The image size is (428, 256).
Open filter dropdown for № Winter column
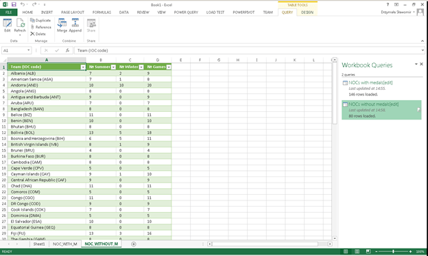[x=141, y=67]
